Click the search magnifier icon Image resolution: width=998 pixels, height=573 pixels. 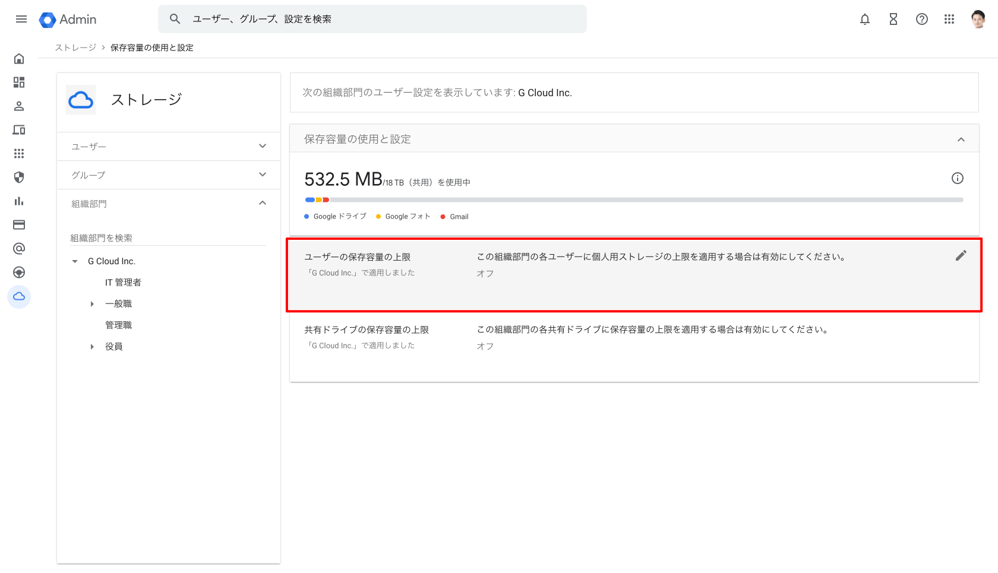(175, 19)
